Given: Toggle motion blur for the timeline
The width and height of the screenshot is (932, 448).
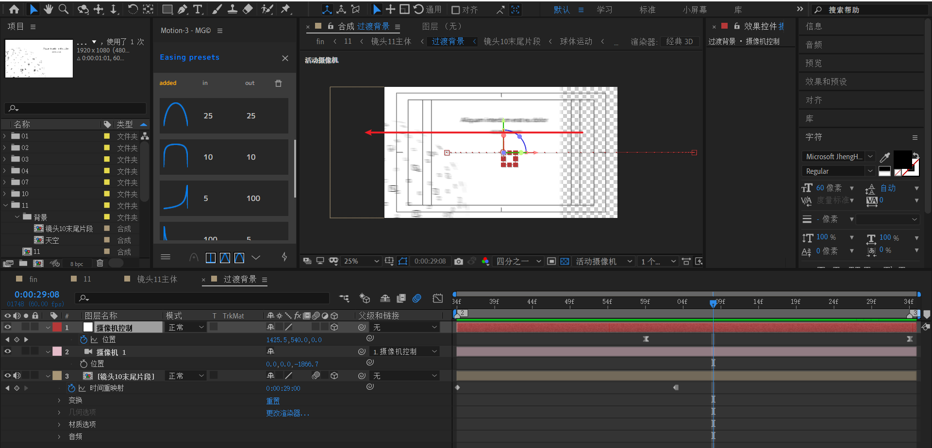Looking at the screenshot, I should click(416, 298).
